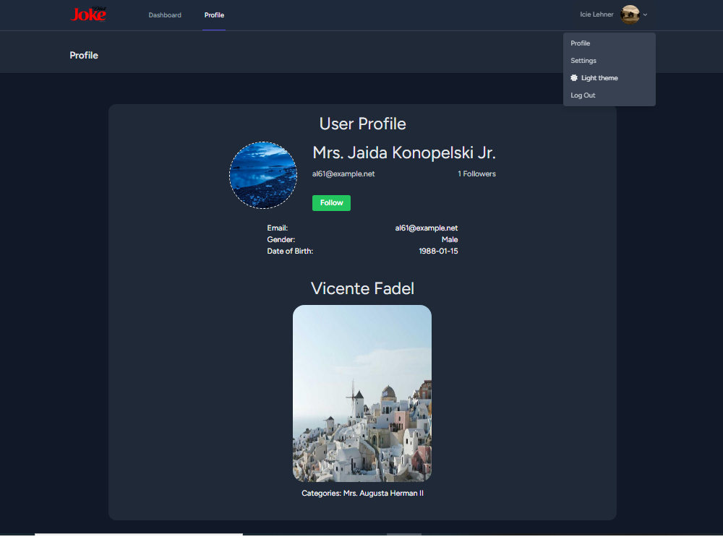This screenshot has height=542, width=723.
Task: Choose Profile in the dropdown menu
Action: point(609,43)
